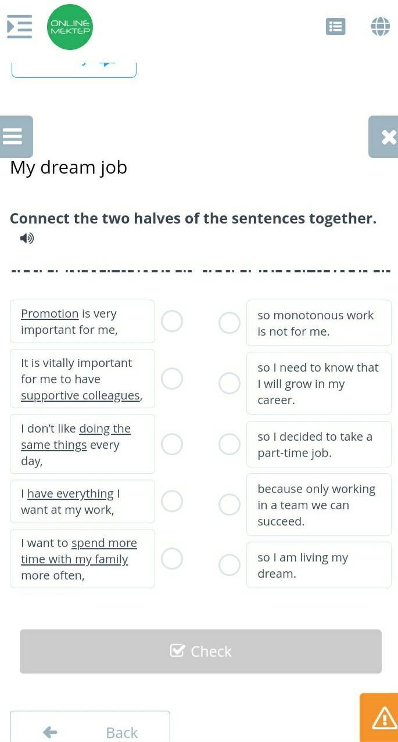Viewport: 398px width, 742px height.
Task: Select radio beside 'I have everything I want'
Action: (x=172, y=501)
